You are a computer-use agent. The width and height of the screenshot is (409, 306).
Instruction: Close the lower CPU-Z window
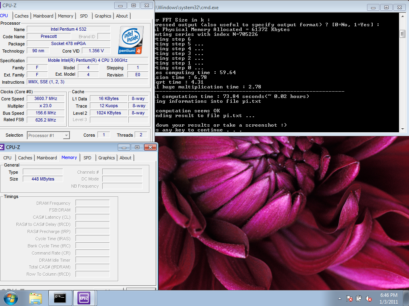pos(150,147)
